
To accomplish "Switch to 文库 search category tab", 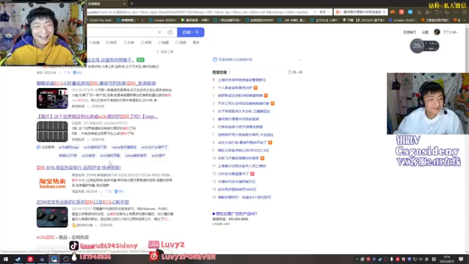I will pyautogui.click(x=129, y=42).
